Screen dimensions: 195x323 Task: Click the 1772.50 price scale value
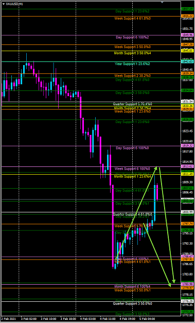point(187,315)
